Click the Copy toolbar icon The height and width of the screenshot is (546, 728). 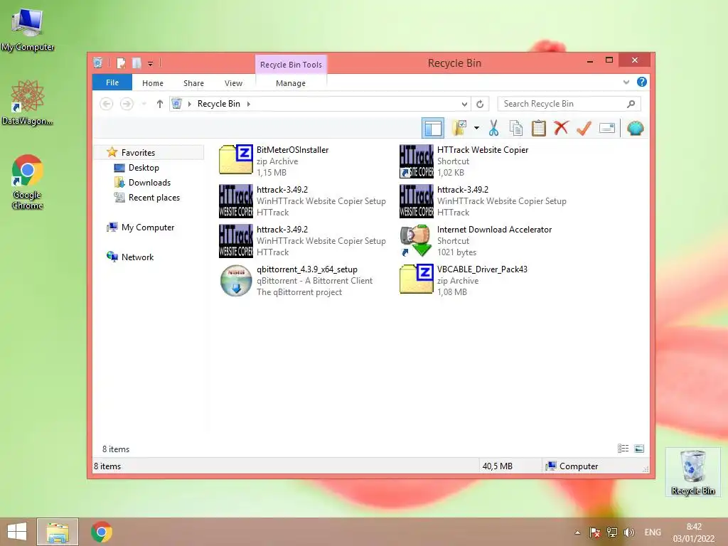coord(516,128)
